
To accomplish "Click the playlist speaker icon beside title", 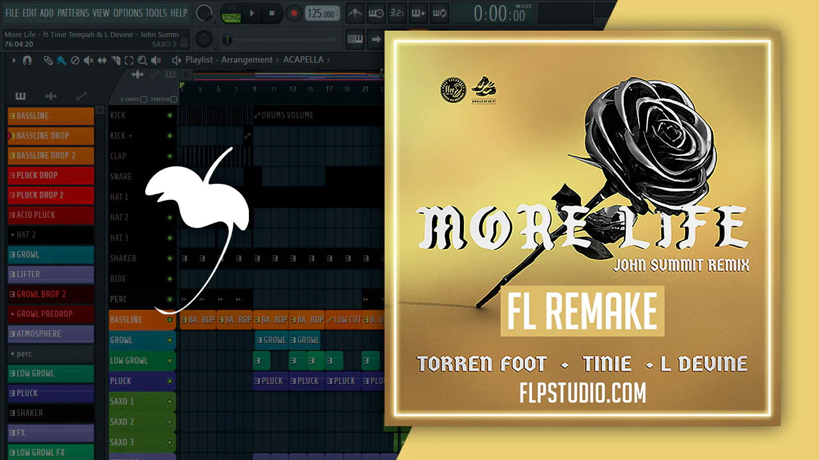I will pos(177,60).
